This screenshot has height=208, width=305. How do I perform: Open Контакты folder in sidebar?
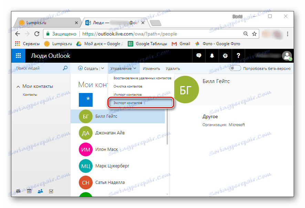[x=30, y=95]
